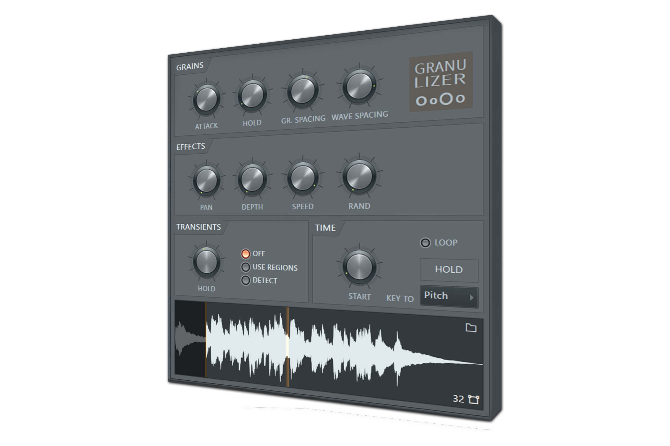Click the orange playhead marker in the waveform
Viewport: 670px width, 446px height.
tap(287, 347)
